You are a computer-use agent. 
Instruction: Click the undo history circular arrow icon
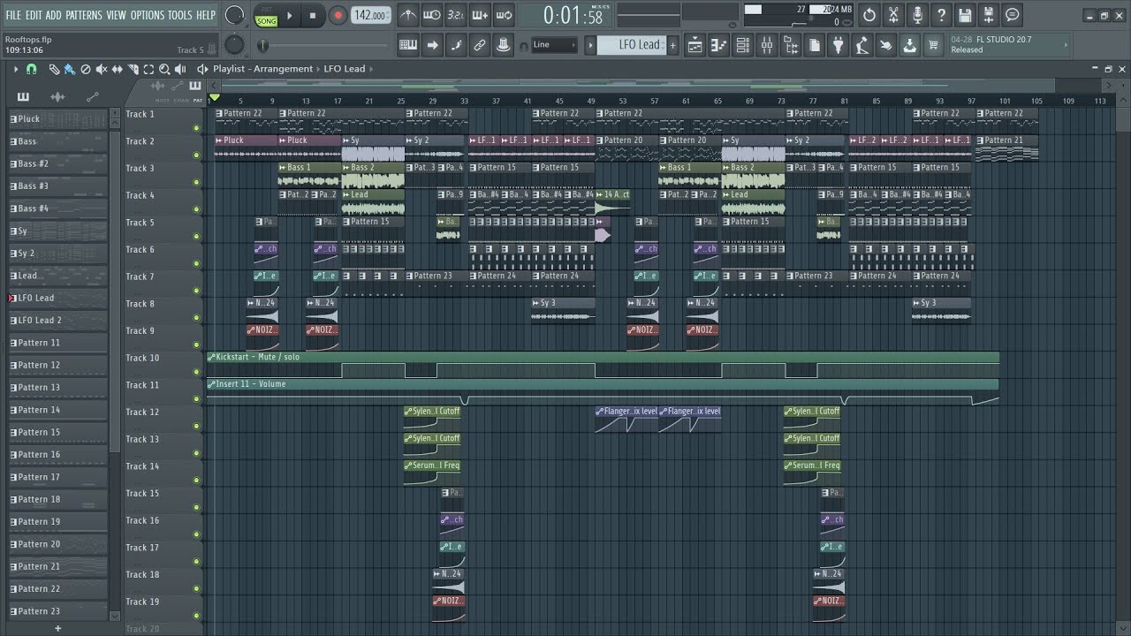click(869, 15)
